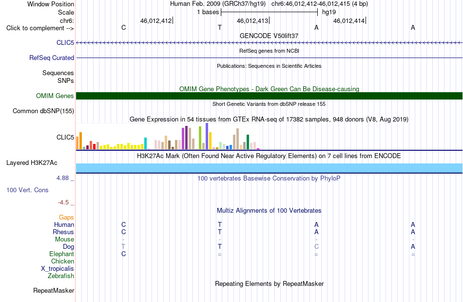This screenshot has height=302, width=463.
Task: Click the Elephant row C base
Action: [x=123, y=254]
